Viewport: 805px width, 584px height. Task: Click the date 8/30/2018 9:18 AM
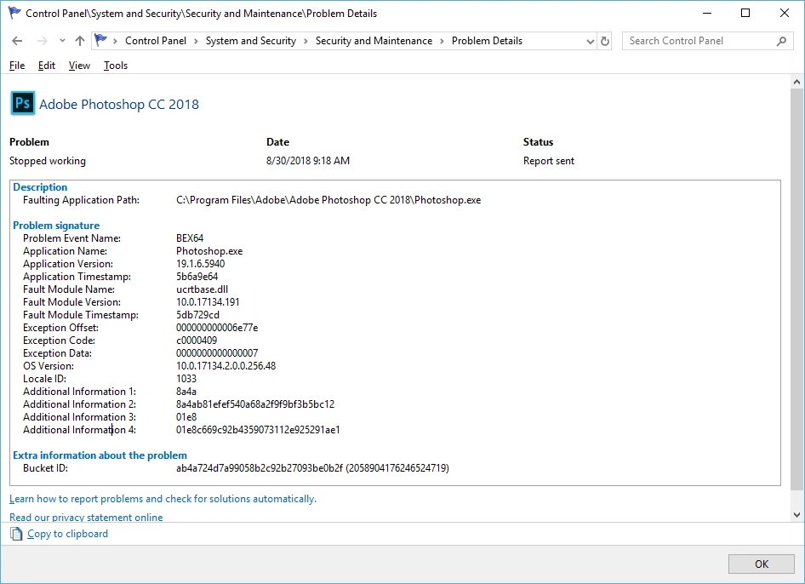[x=307, y=161]
